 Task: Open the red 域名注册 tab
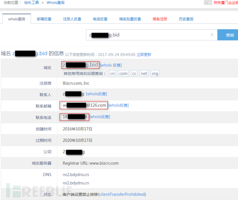coord(160,19)
